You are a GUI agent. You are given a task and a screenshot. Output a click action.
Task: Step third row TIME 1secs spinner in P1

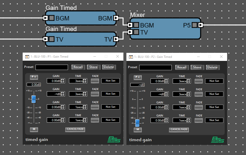pos(85,107)
